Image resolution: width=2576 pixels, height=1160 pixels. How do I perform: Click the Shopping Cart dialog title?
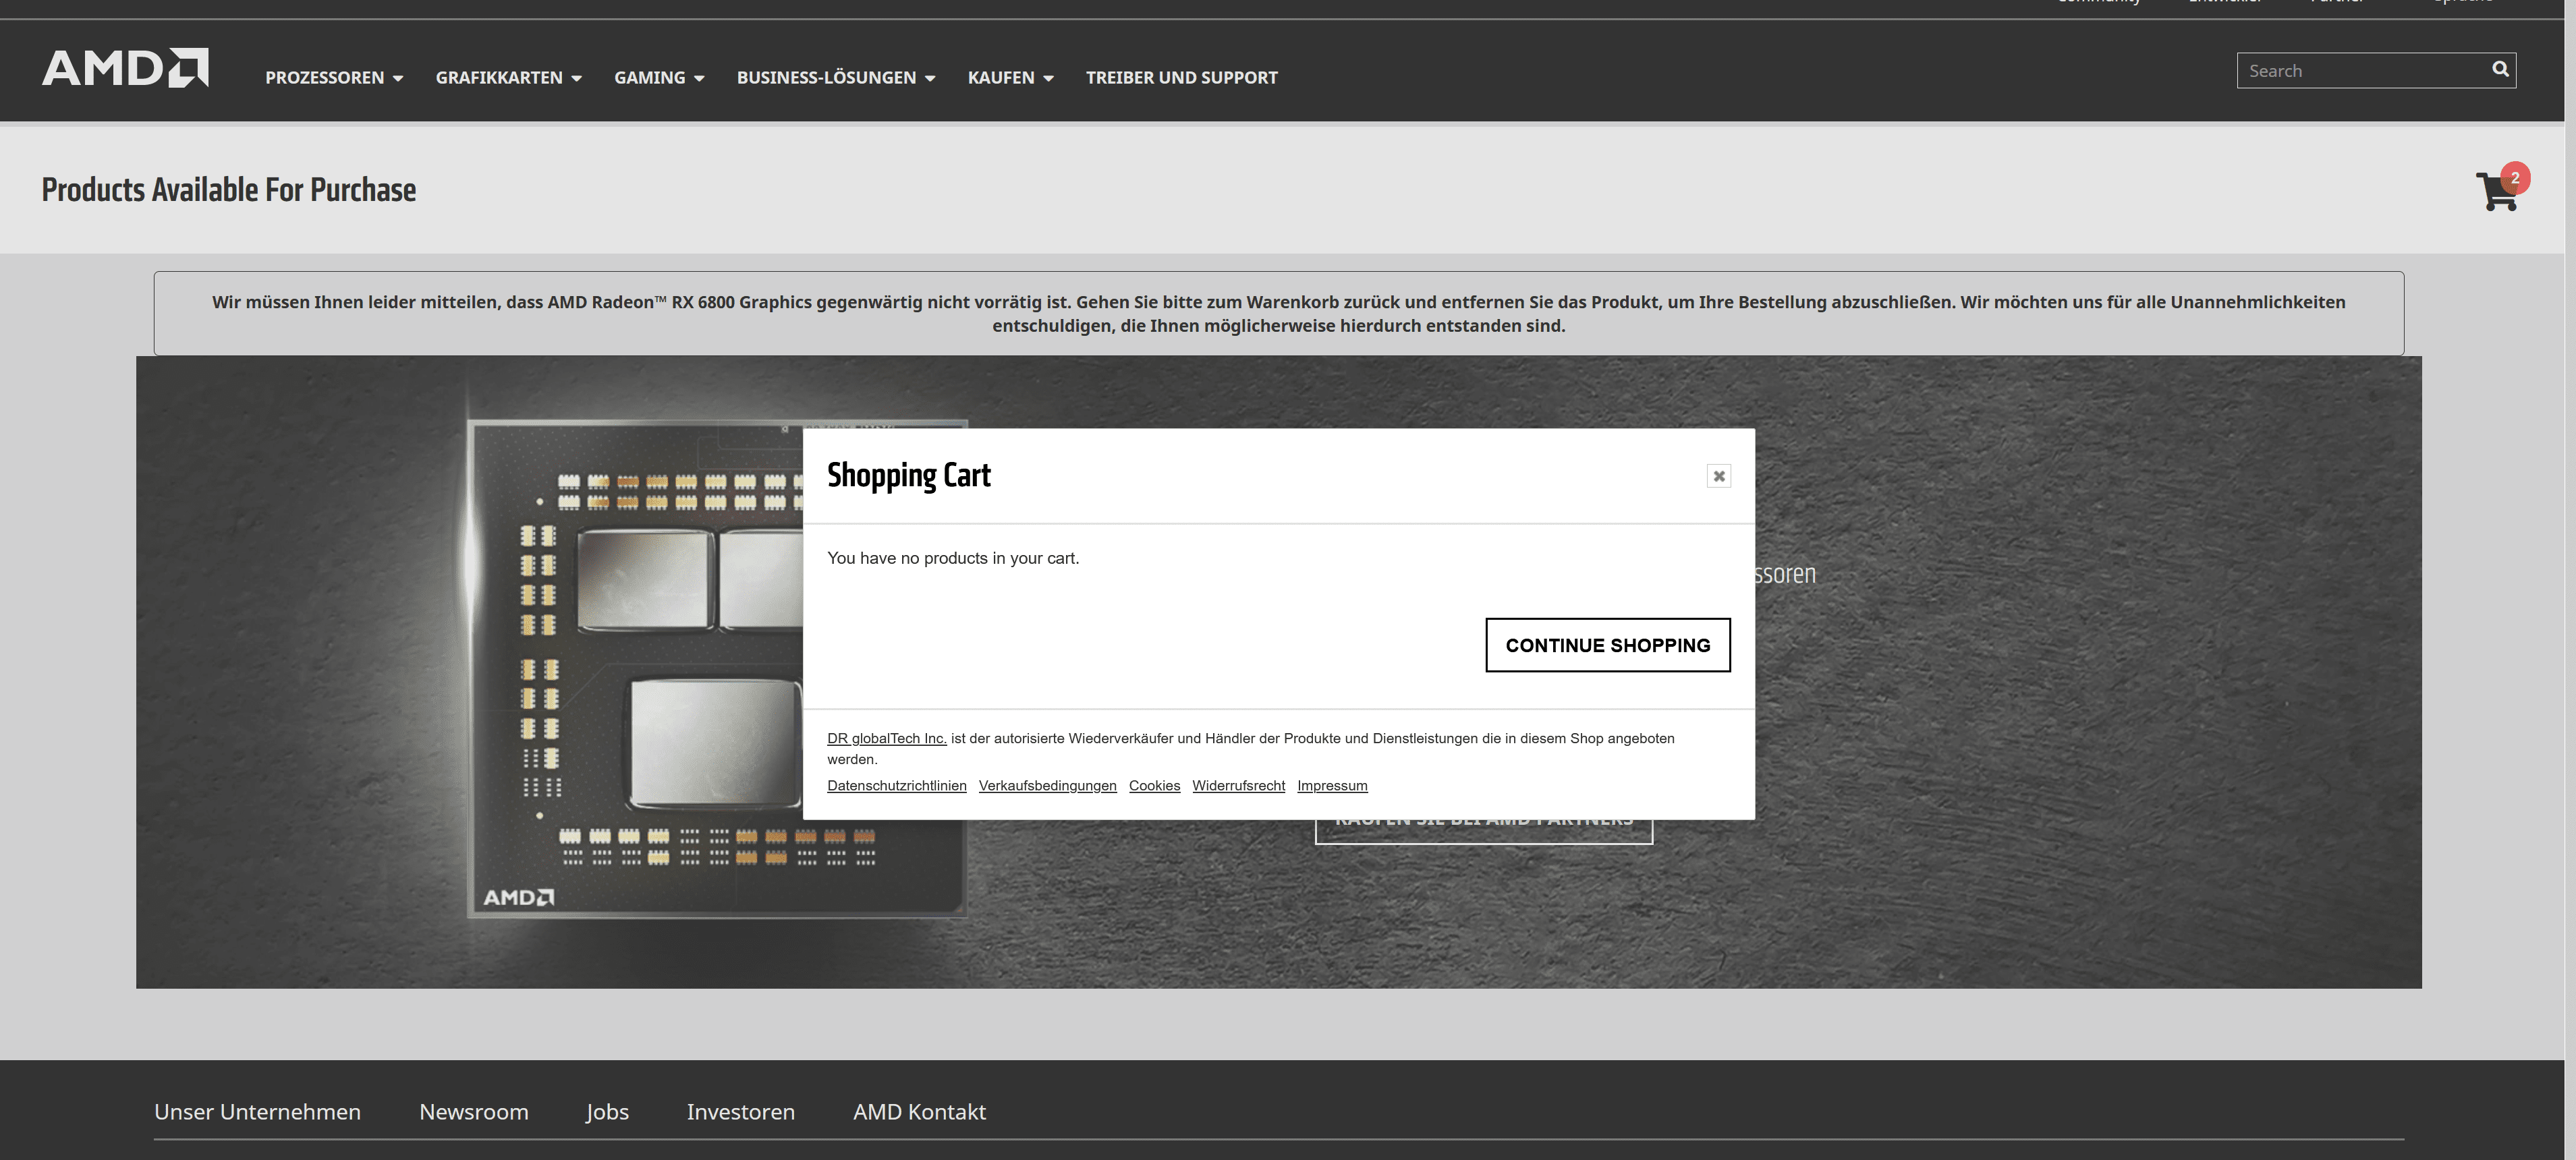908,476
